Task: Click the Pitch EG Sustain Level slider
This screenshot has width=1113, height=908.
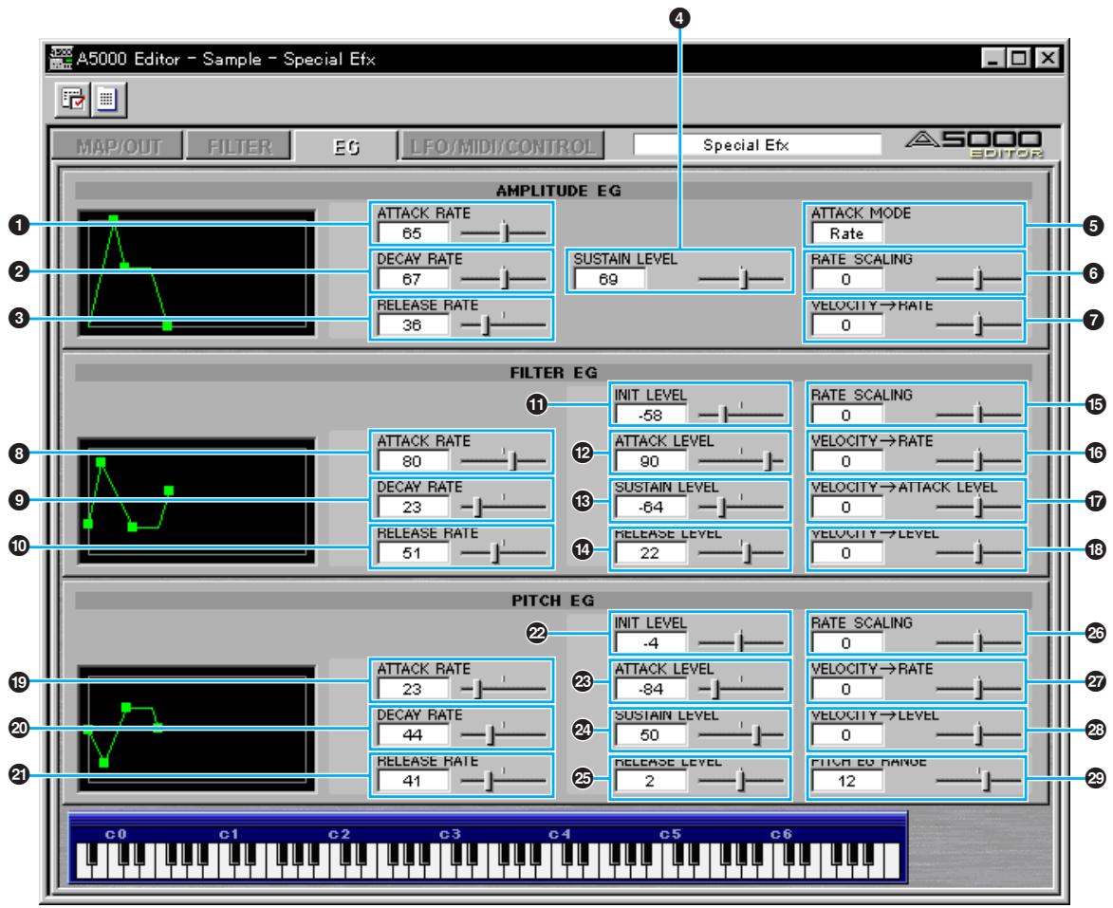Action: pyautogui.click(x=742, y=735)
